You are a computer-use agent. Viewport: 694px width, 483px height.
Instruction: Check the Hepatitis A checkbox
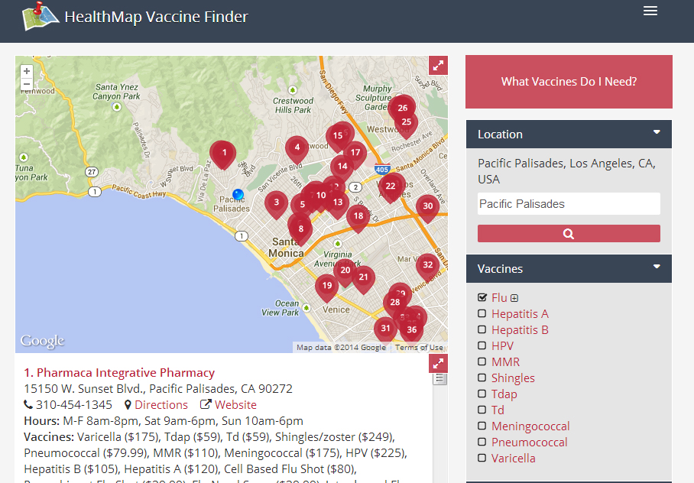[482, 313]
